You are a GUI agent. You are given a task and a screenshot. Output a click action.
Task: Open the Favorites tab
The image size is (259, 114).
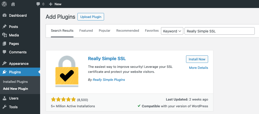pyautogui.click(x=152, y=31)
